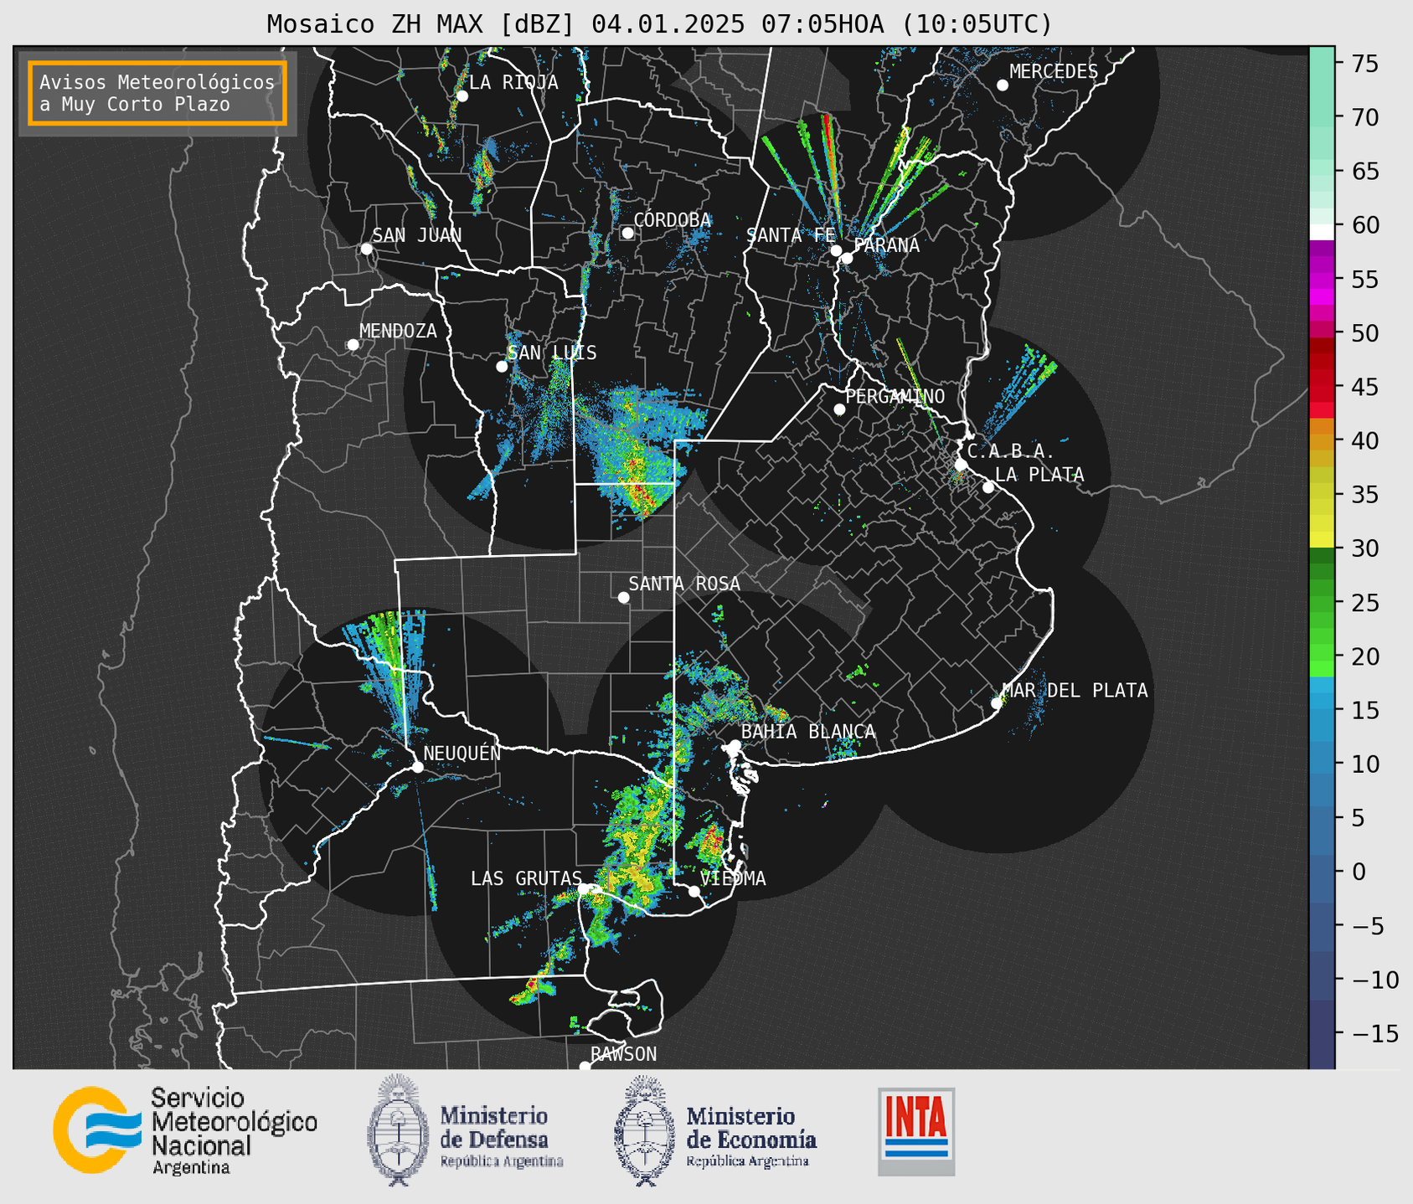Click the red radar beam spike north of Paraná
The height and width of the screenshot is (1204, 1413).
(830, 165)
